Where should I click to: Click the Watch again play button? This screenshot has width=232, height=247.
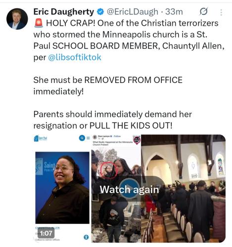[x=129, y=189]
